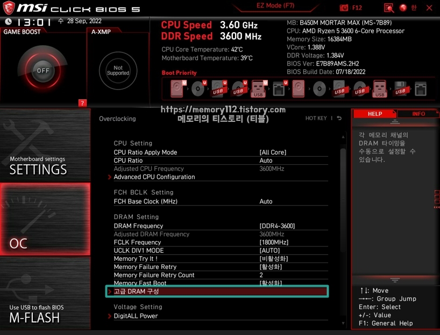440x335 pixels.
Task: Click BIOS Ver: E7B89AMS.2H2 text
Action: click(x=323, y=63)
